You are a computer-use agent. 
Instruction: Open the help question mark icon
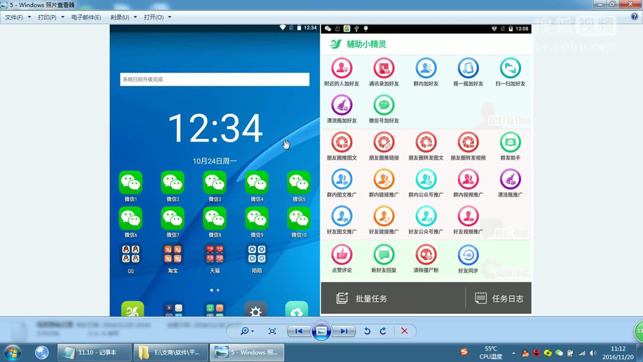point(634,17)
